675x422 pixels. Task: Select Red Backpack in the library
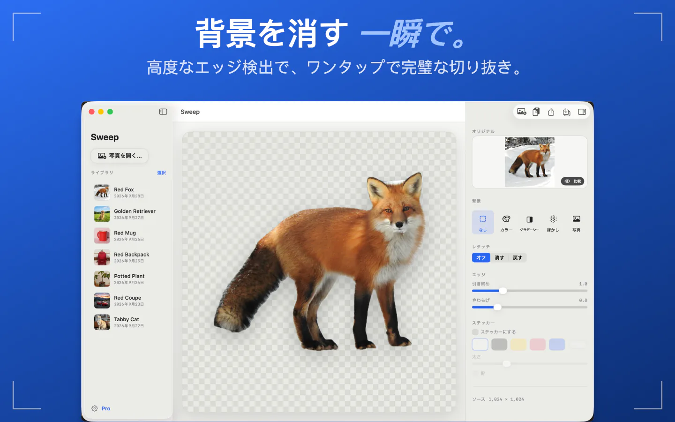pyautogui.click(x=128, y=257)
